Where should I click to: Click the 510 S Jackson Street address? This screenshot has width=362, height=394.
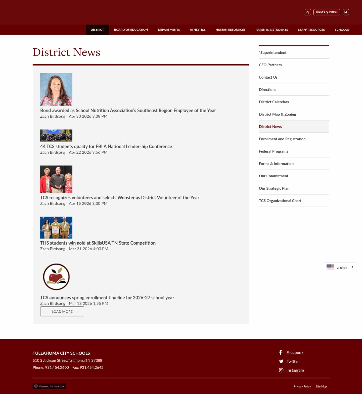click(x=67, y=360)
